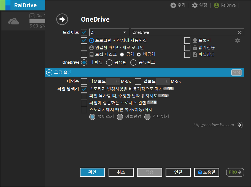251x187 pixels.
Task: Uncheck 프로그램 시작시에 자동연결 checkbox
Action: (84, 41)
